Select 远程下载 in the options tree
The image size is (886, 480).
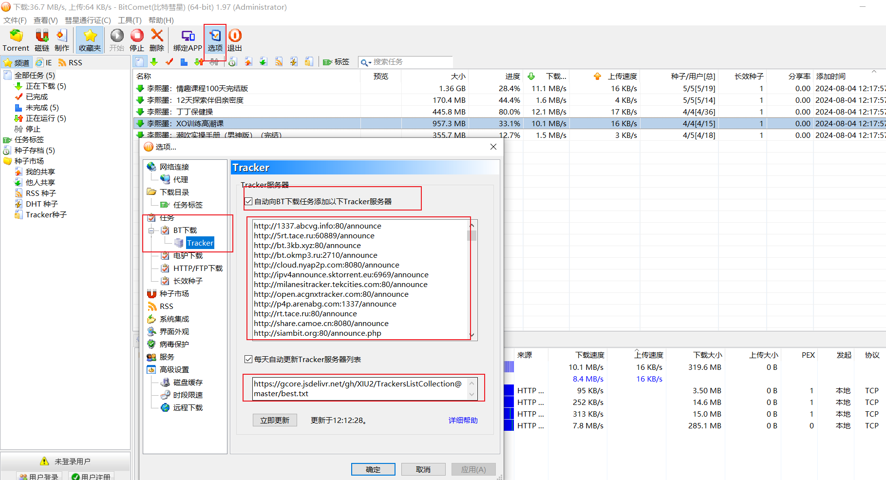coord(188,407)
